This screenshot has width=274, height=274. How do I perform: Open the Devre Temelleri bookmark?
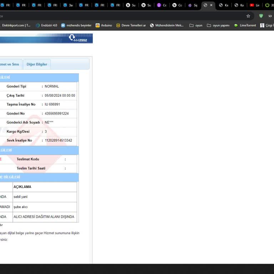click(x=131, y=25)
